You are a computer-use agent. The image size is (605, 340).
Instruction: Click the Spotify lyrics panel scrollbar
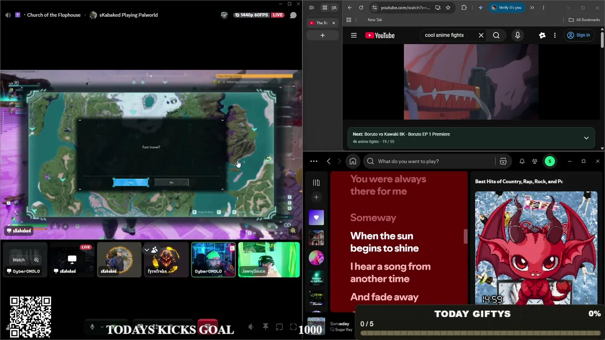click(466, 237)
